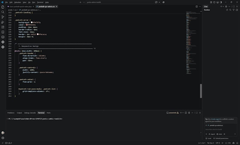The height and width of the screenshot is (145, 240).
Task: Open the #991b1b color swatch
Action: (26, 25)
